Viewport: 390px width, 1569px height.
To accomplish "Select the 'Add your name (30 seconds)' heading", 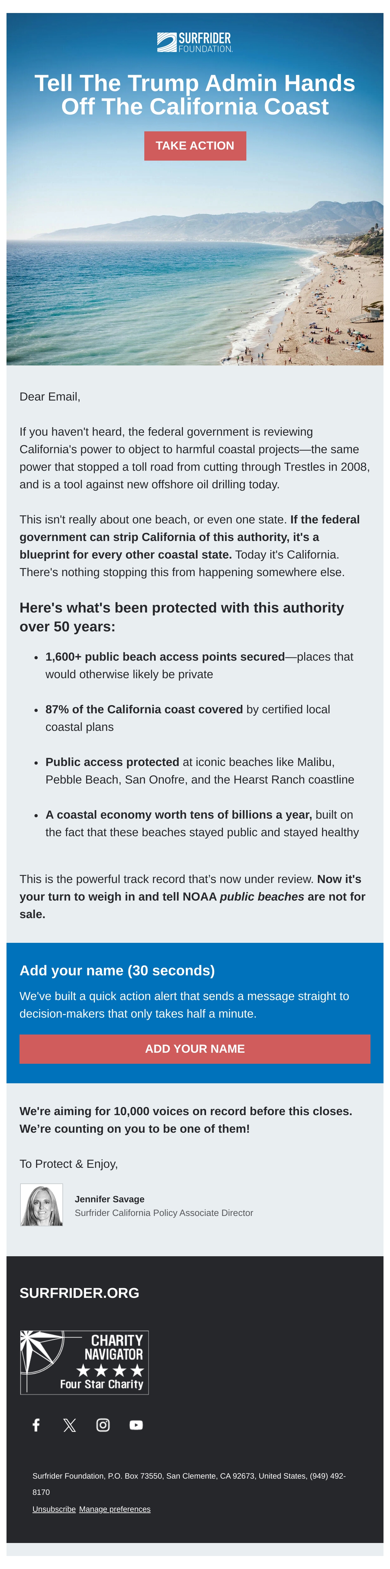I will 117,970.
